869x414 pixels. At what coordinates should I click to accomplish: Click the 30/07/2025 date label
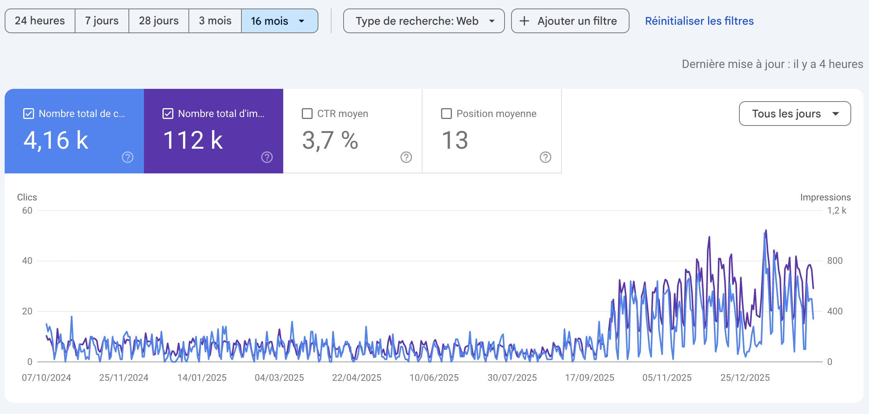512,378
